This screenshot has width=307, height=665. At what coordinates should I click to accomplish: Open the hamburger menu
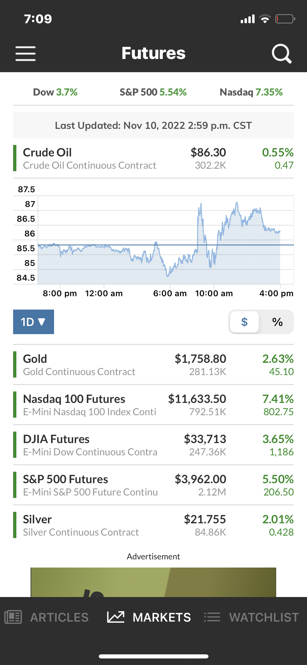(x=25, y=53)
